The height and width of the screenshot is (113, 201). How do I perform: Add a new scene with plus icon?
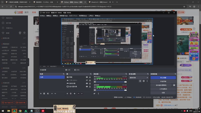[41, 93]
